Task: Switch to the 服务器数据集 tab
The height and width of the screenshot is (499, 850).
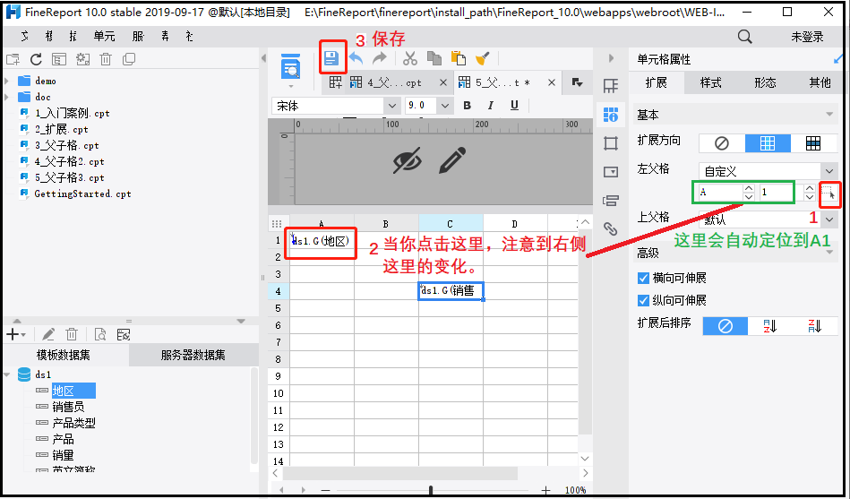Action: tap(193, 355)
